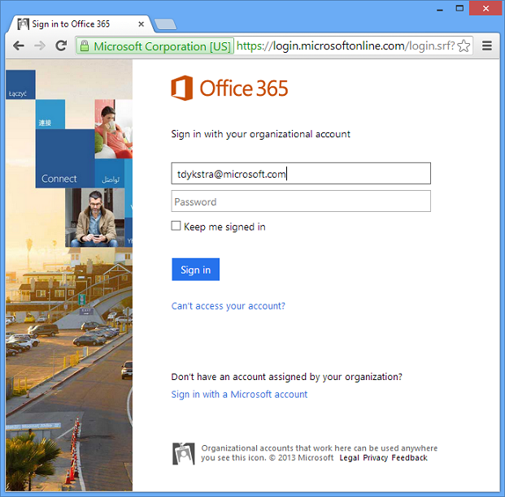The image size is (505, 497).
Task: Open the Feedback link in footer
Action: coord(409,458)
